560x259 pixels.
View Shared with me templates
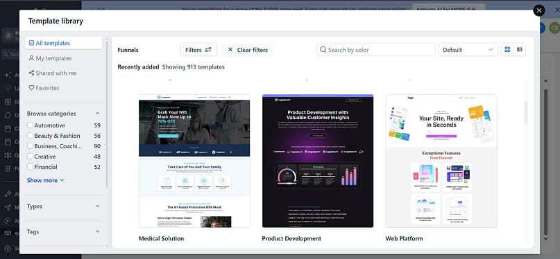coord(53,73)
